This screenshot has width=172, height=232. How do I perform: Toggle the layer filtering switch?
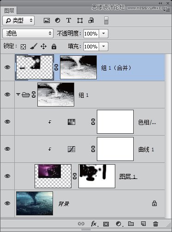(106, 20)
